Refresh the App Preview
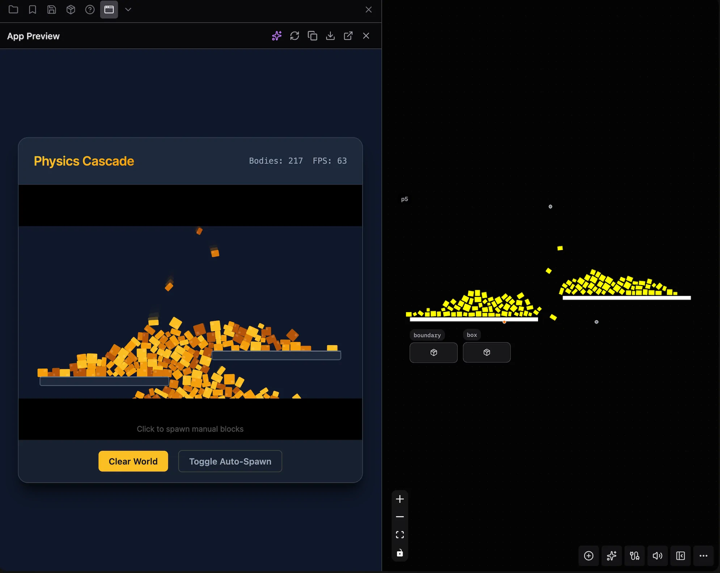 (x=295, y=36)
